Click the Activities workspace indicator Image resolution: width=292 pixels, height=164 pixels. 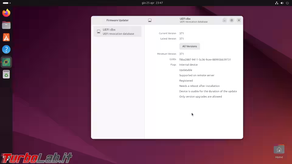click(x=7, y=3)
